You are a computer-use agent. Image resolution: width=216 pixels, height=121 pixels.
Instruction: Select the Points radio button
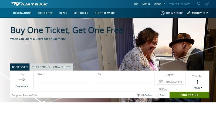click(x=157, y=95)
